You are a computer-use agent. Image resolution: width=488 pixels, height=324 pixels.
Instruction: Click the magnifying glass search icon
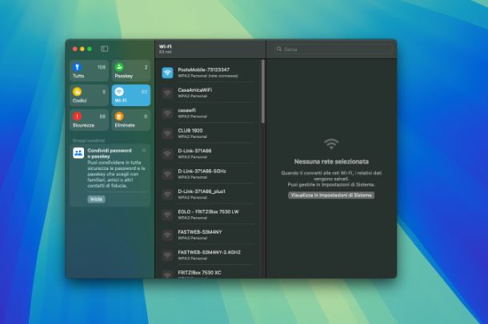point(279,49)
